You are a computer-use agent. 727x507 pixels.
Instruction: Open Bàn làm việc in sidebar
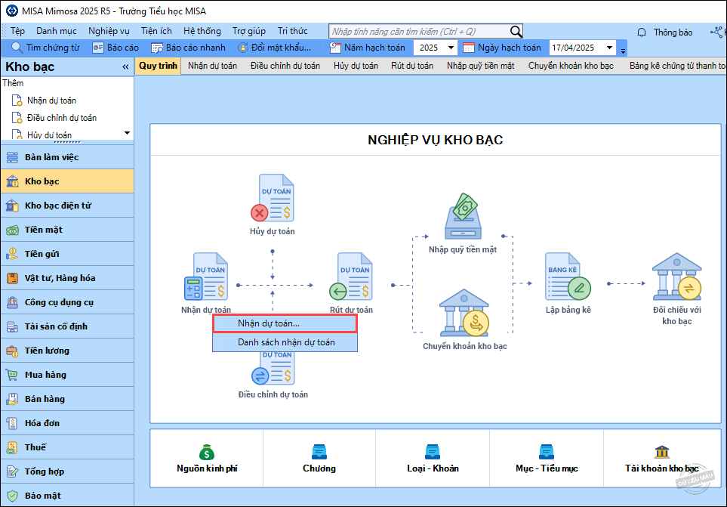(x=67, y=157)
